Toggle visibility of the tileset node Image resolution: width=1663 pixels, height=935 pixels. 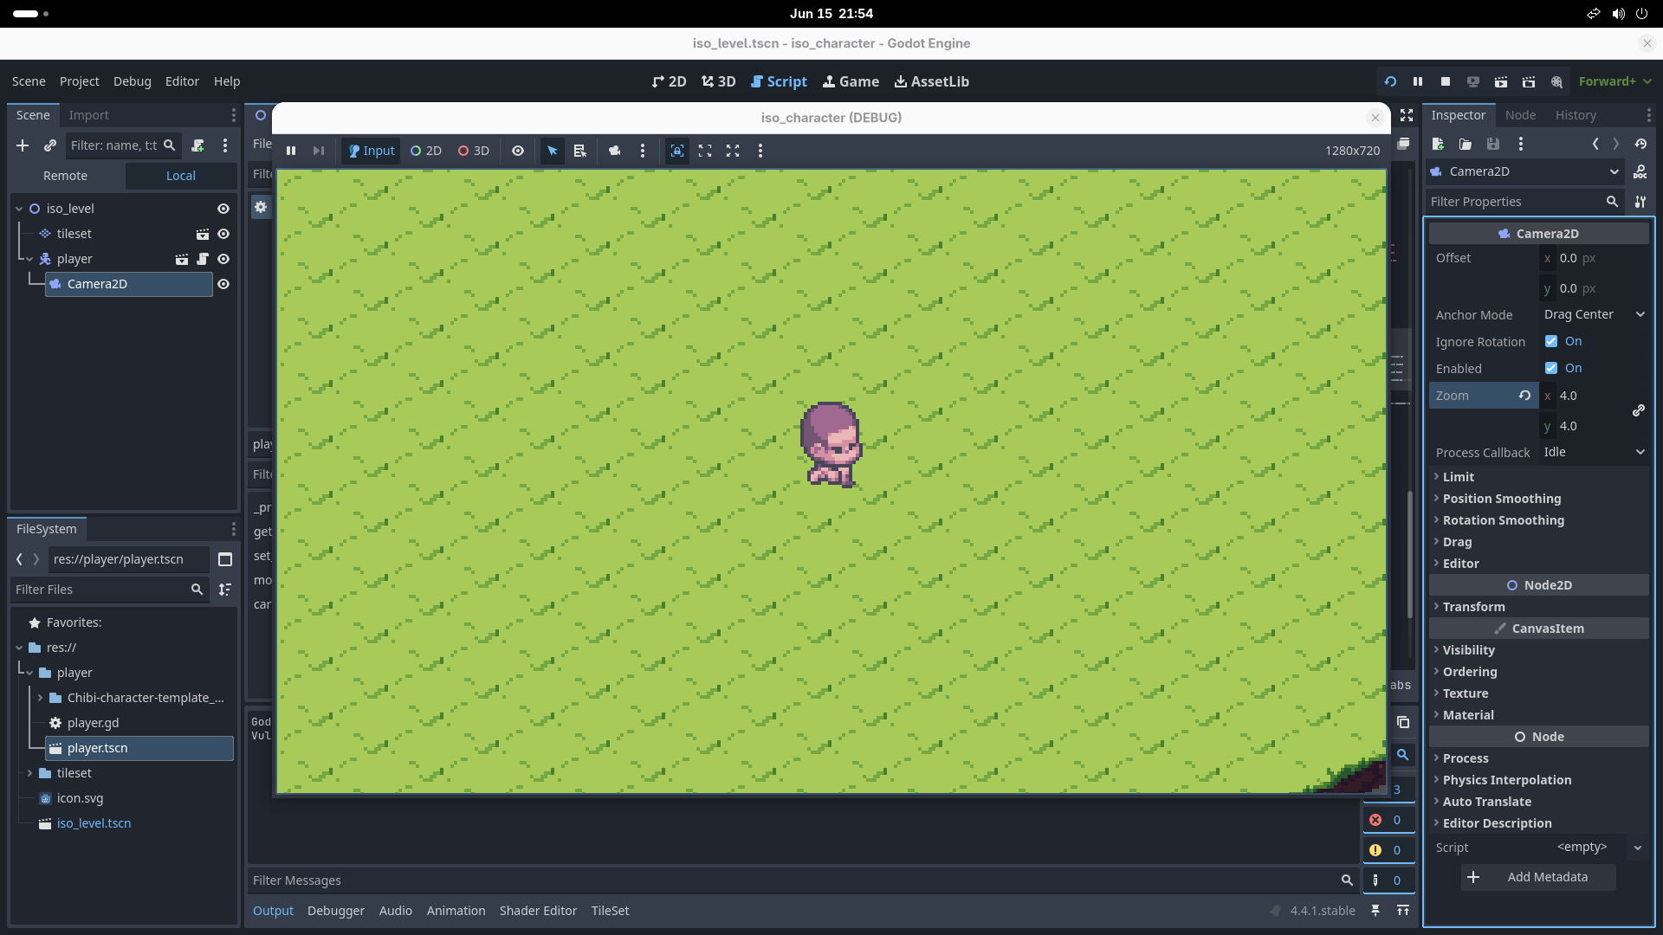(223, 234)
